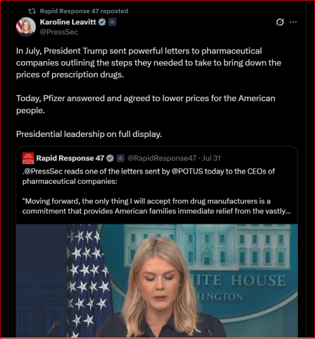This screenshot has height=339, width=315.
Task: Open Karoline Leavitt's profile avatar
Action: [26, 26]
